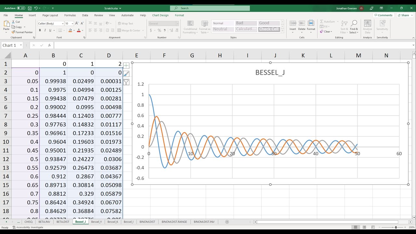Expand the Name Box dropdown arrow
The width and height of the screenshot is (416, 234).
[x=21, y=45]
